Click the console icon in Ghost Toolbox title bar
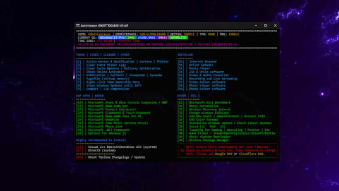 pyautogui.click(x=78, y=25)
